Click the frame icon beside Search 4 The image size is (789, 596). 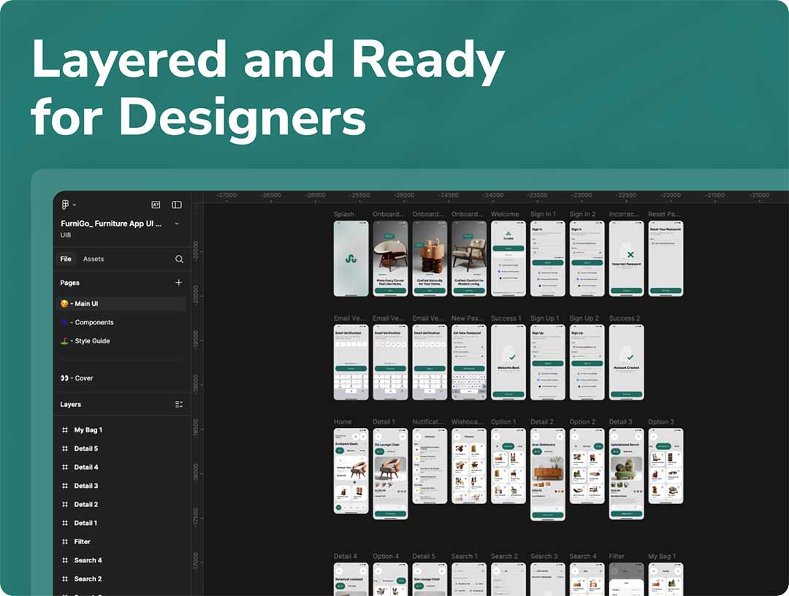click(x=65, y=560)
